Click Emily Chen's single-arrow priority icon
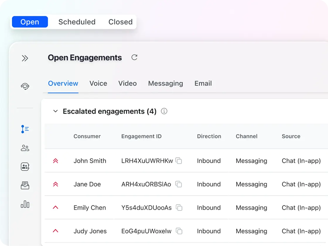Image resolution: width=328 pixels, height=246 pixels. [x=55, y=207]
